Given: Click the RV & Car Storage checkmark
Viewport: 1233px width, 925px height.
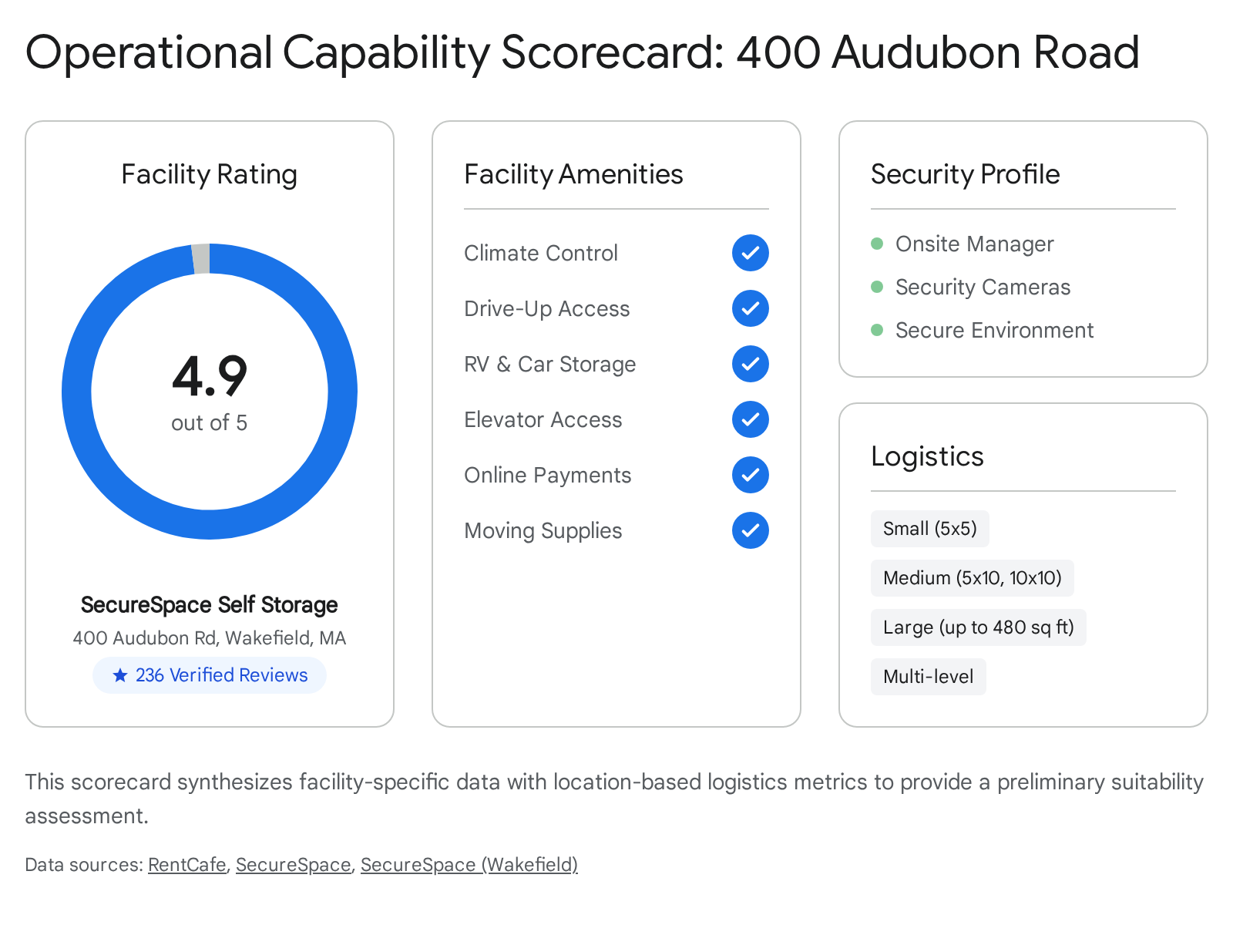Looking at the screenshot, I should coord(750,364).
